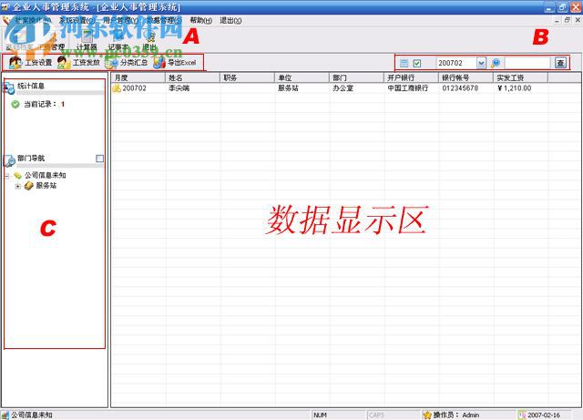Click the calendar icon by the 2007-02-16 date
583x420 pixels.
(522, 415)
